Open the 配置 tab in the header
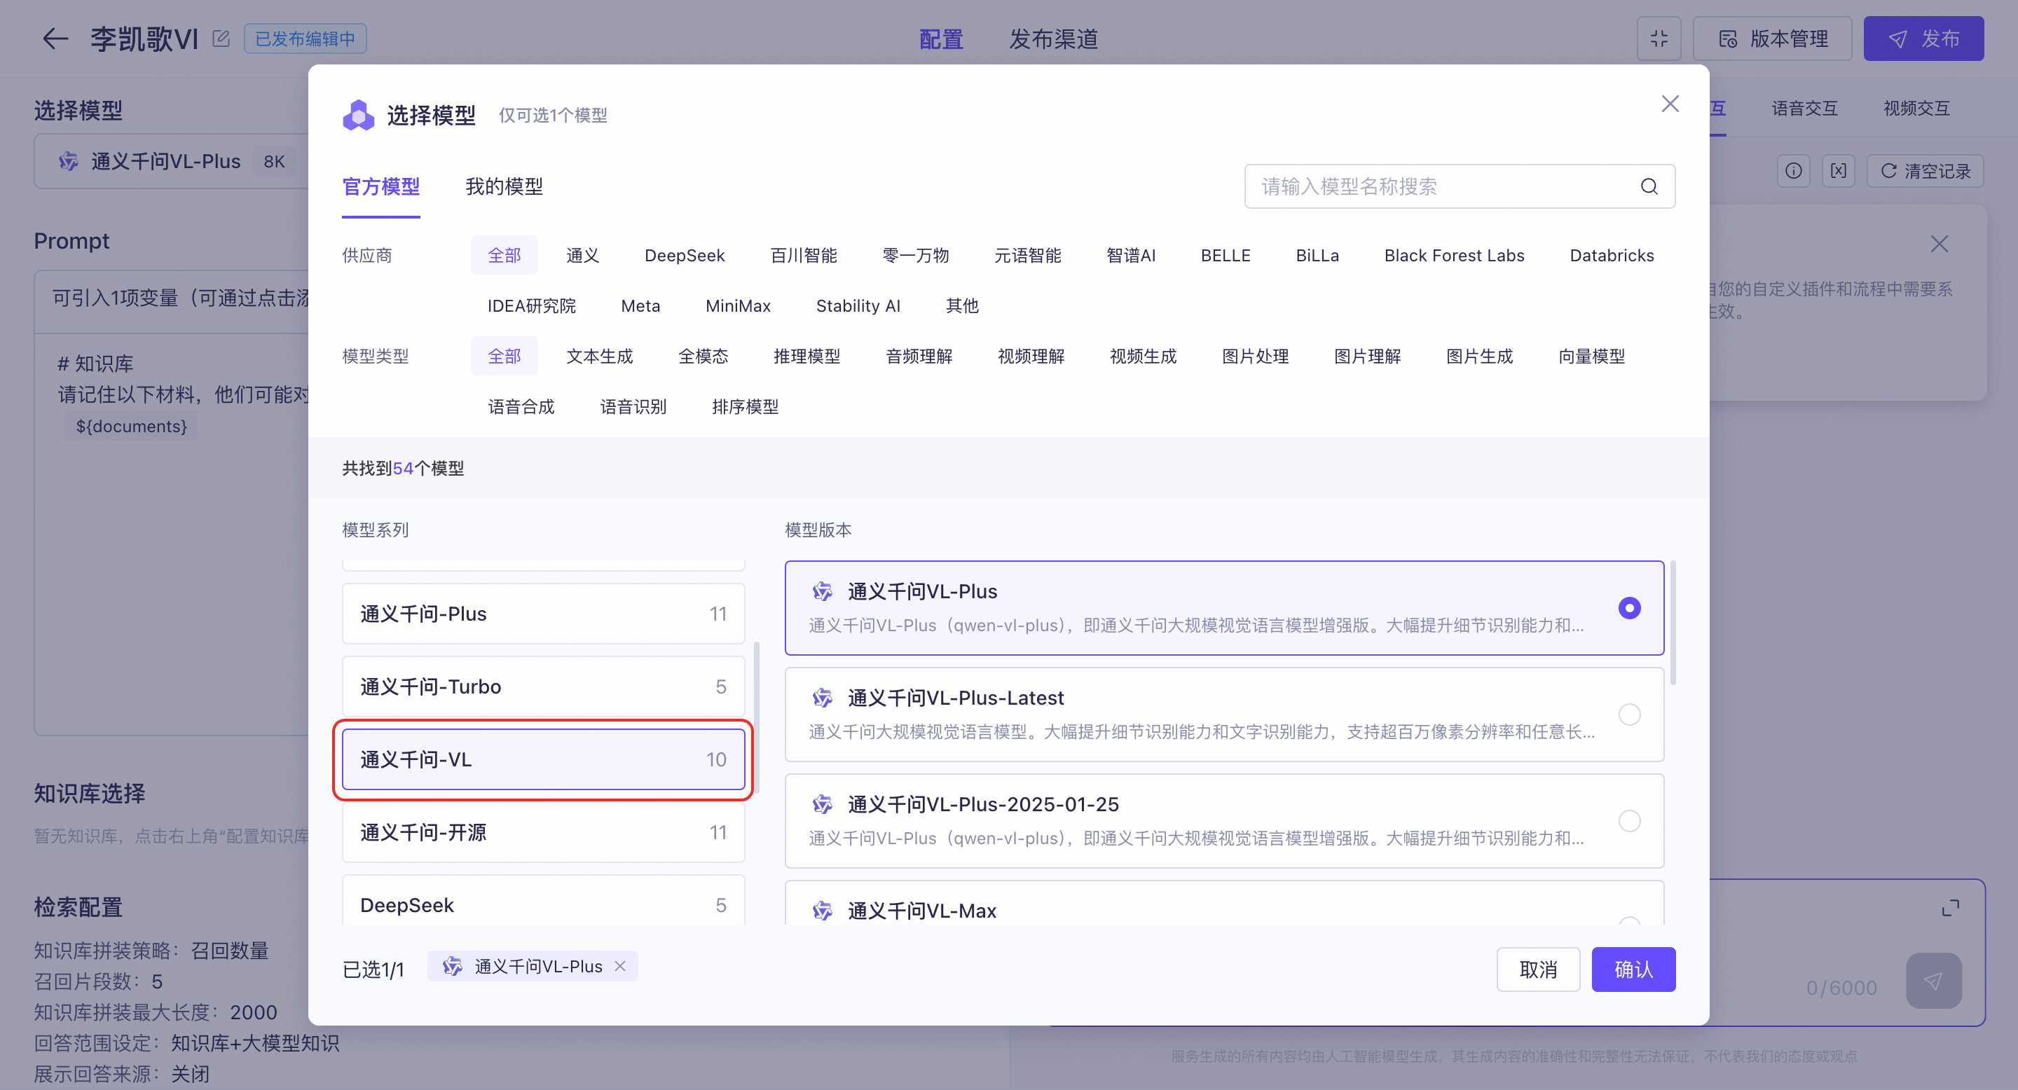The height and width of the screenshot is (1090, 2018). click(941, 39)
